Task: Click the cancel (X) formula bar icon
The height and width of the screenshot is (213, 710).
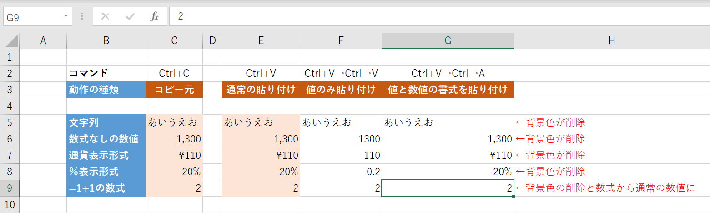Action: pos(105,16)
